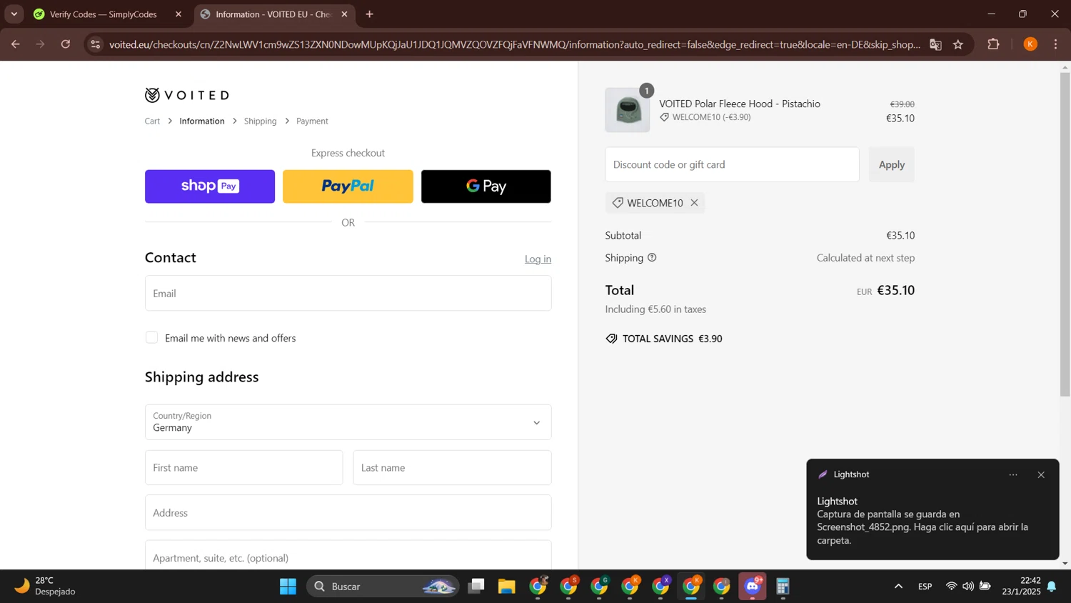Screen dimensions: 1071x603
Task: Bookmark this page with star icon
Action: click(x=958, y=44)
